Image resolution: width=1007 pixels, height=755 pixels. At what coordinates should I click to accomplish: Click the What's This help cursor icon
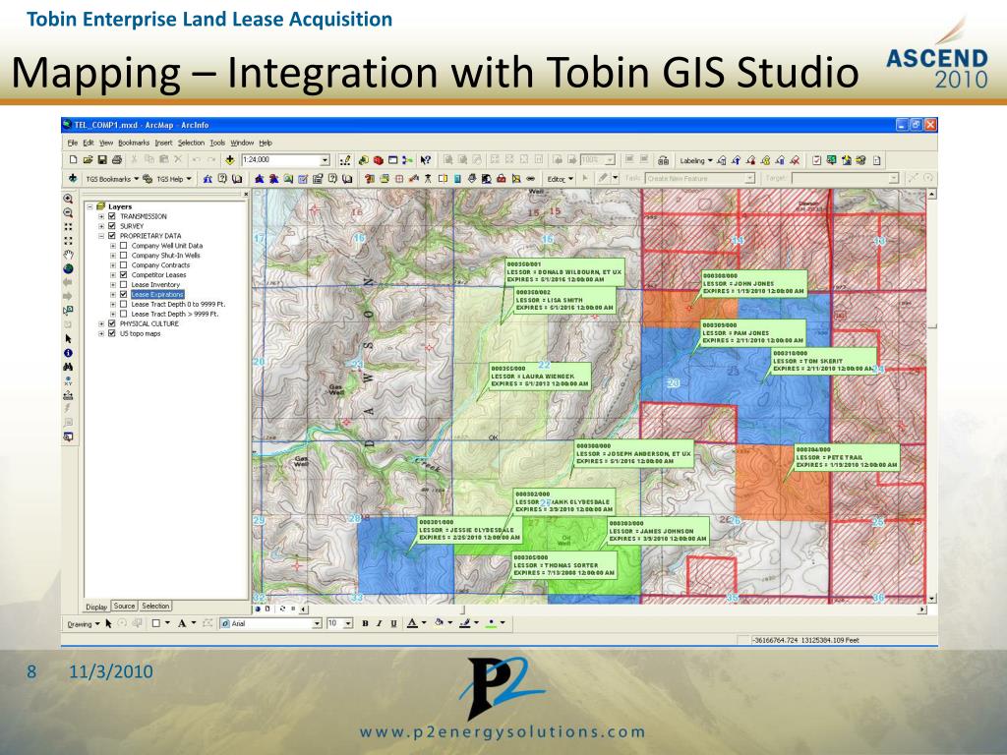(425, 160)
